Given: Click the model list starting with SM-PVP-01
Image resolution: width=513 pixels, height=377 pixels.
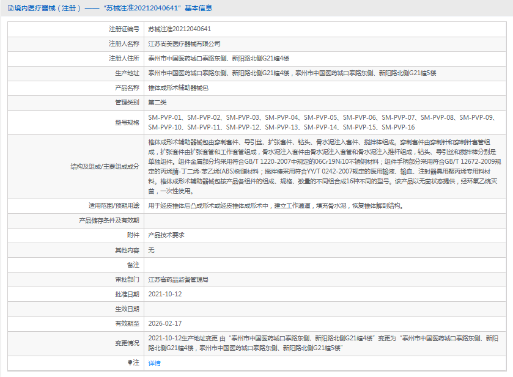Looking at the screenshot, I should pyautogui.click(x=322, y=122).
